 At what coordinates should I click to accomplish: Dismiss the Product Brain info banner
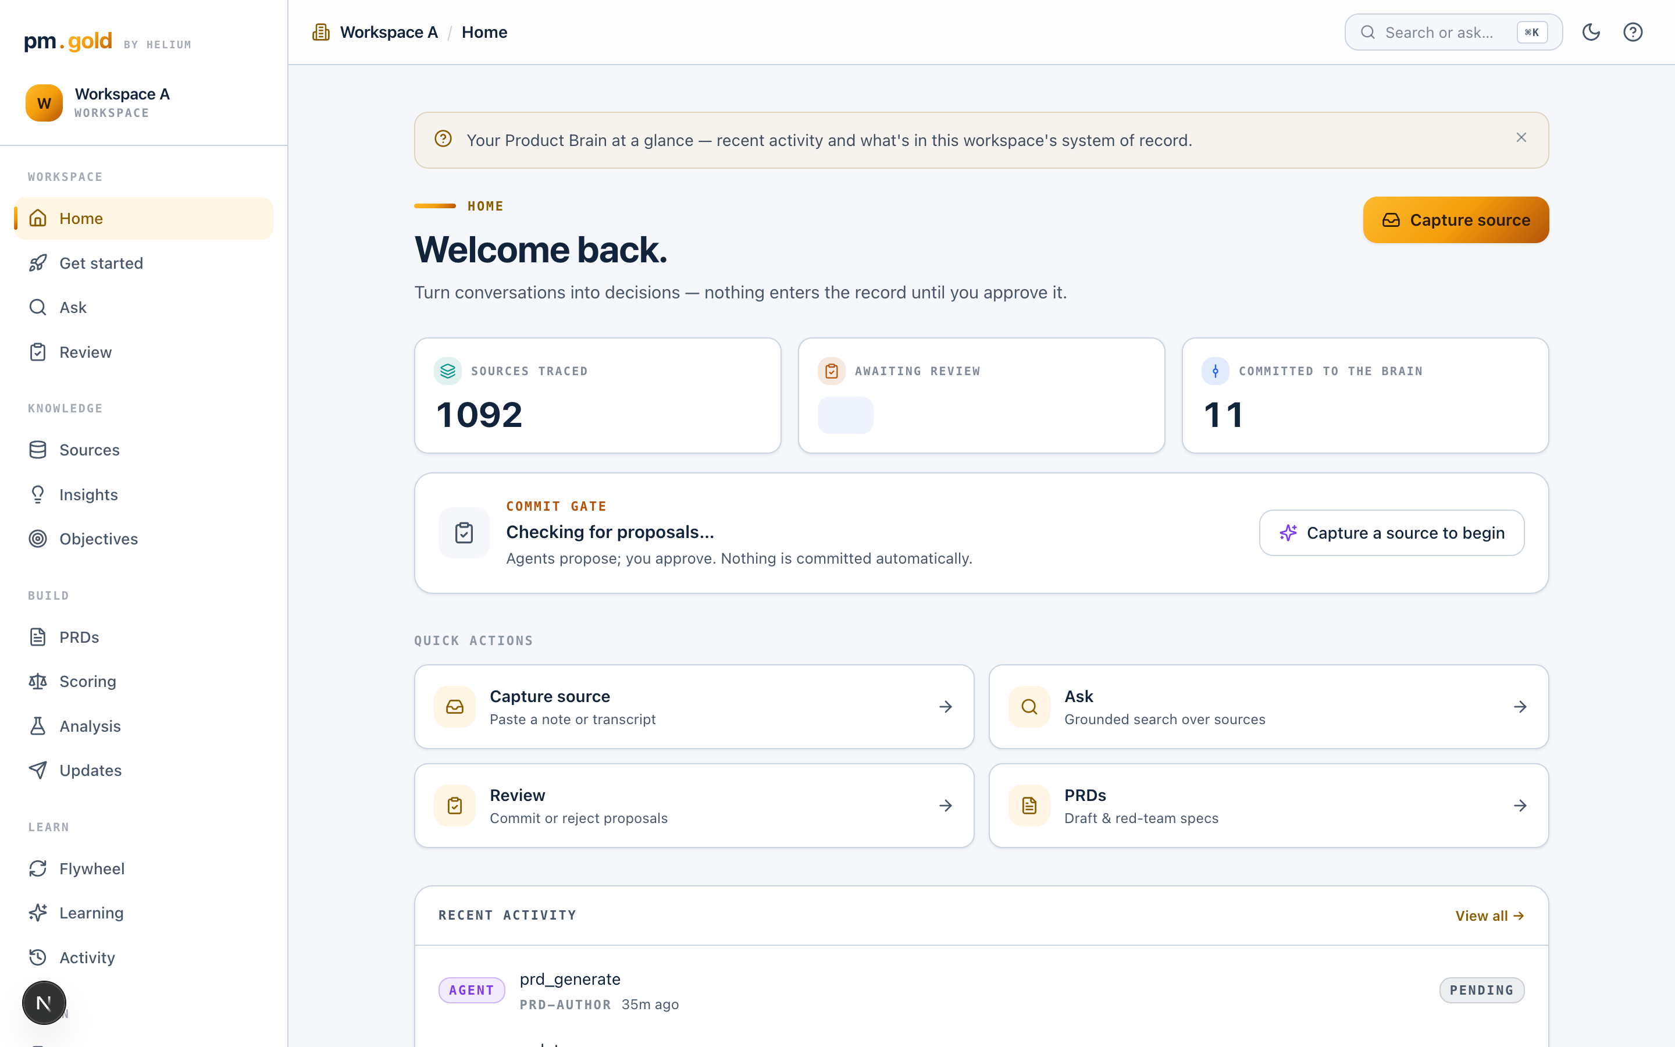[x=1521, y=138]
